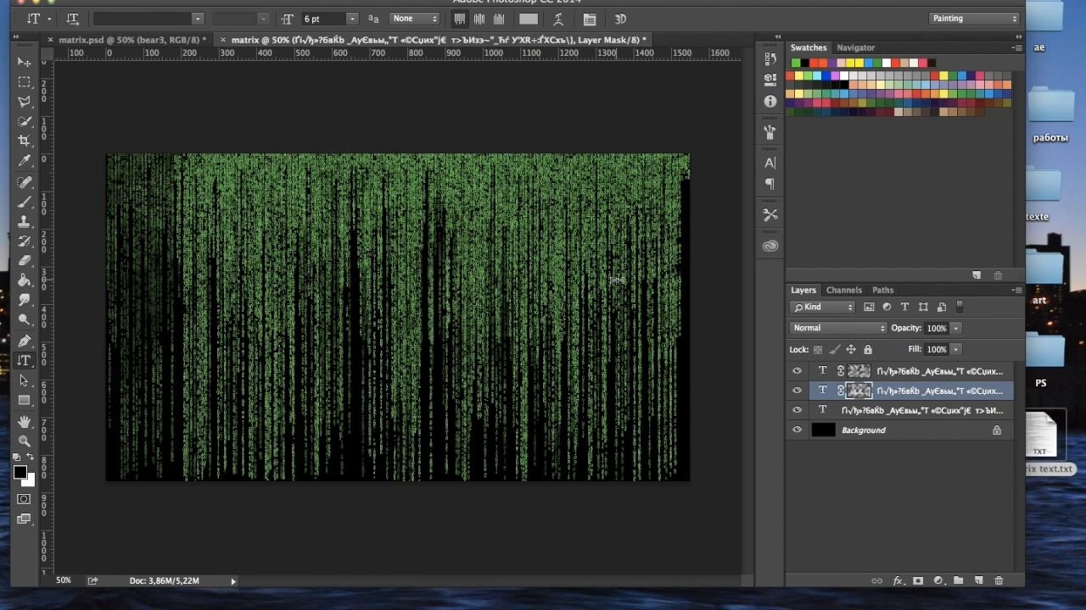Toggle lock position
This screenshot has width=1086, height=610.
(x=851, y=350)
